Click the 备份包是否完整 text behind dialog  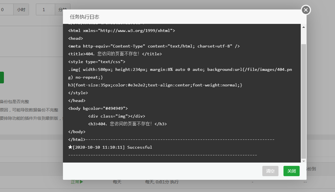14,102
